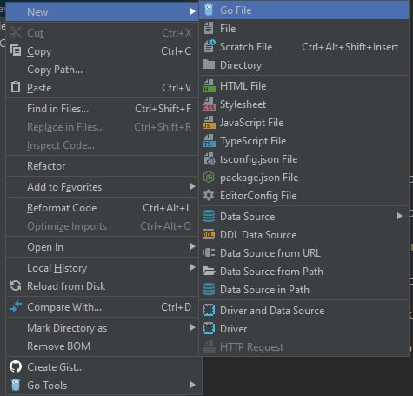Image resolution: width=413 pixels, height=396 pixels.
Task: Click the DDL Data Source icon
Action: click(209, 235)
